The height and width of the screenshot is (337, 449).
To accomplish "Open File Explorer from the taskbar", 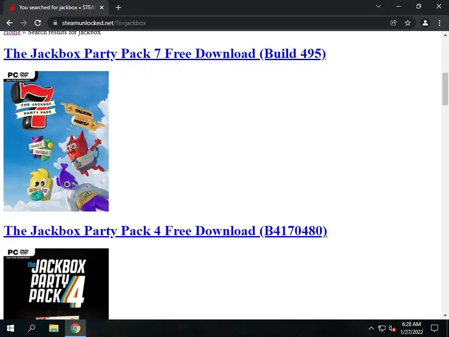I will [53, 328].
